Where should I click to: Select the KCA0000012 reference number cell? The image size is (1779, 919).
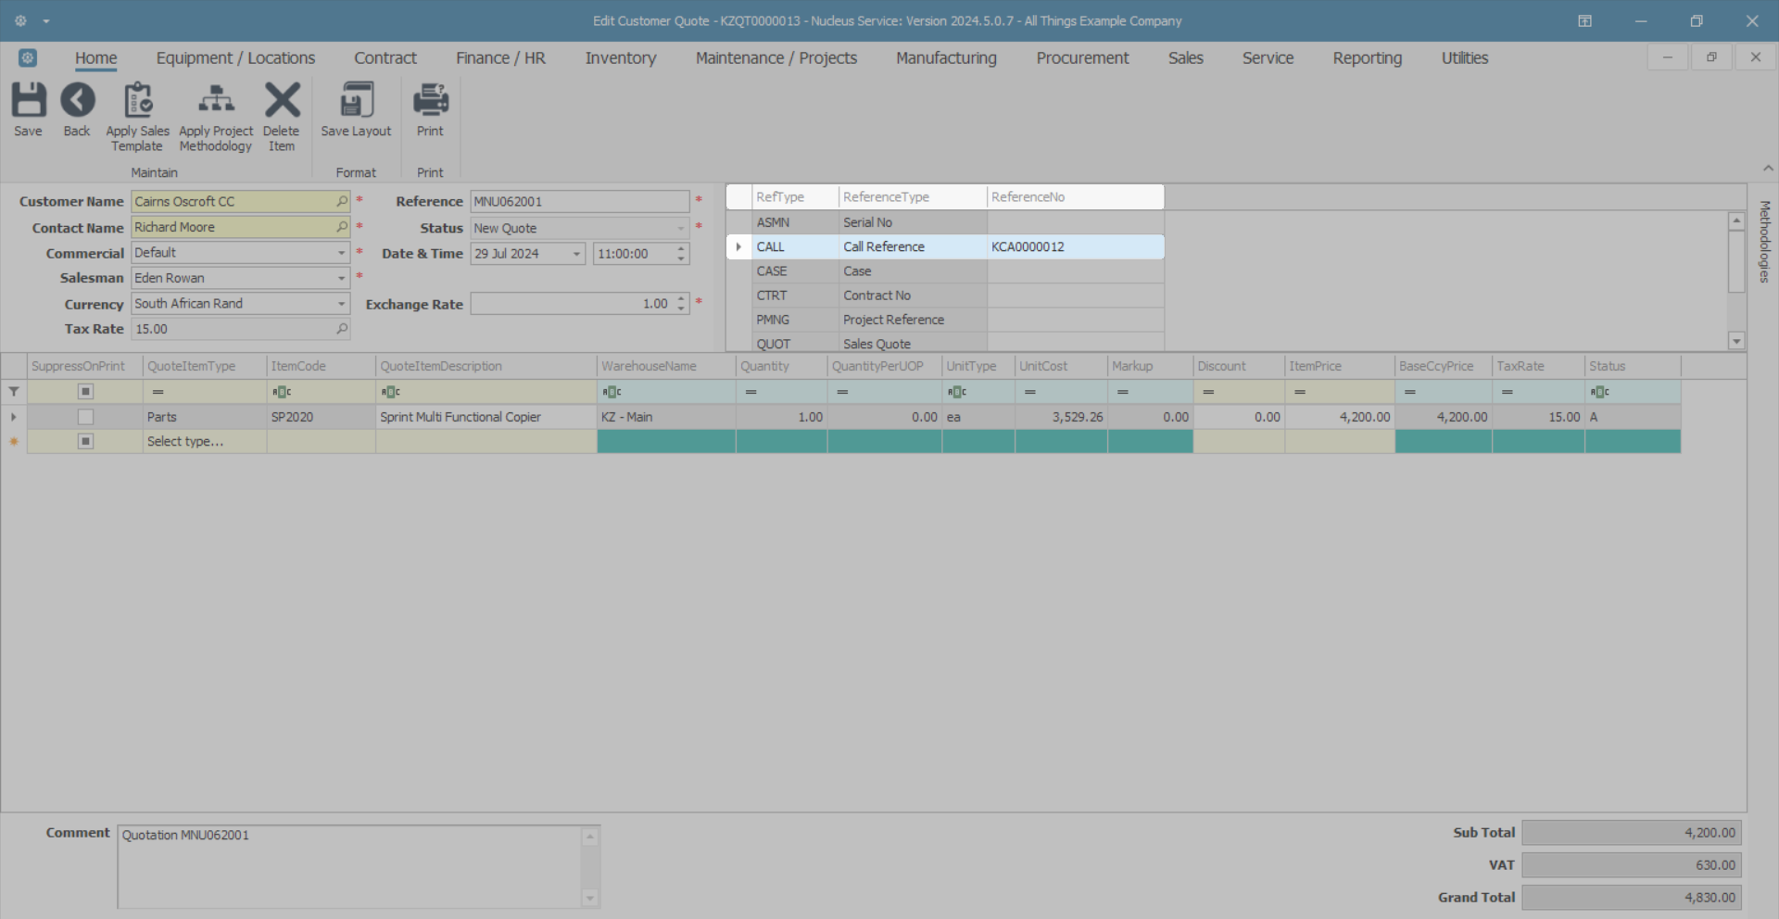coord(1075,246)
